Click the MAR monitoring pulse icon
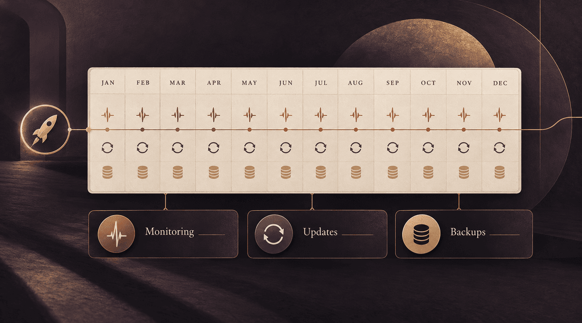 click(x=178, y=115)
